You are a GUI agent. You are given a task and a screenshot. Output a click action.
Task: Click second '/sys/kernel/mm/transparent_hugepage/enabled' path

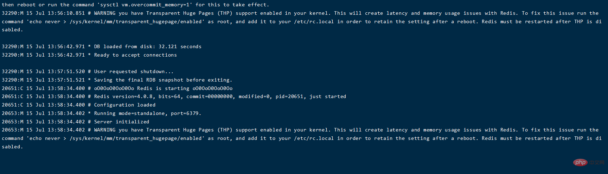point(137,138)
